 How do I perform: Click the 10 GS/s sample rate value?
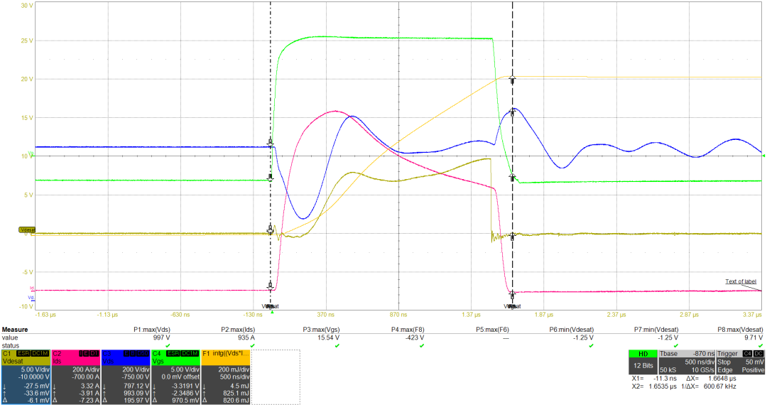click(x=703, y=370)
